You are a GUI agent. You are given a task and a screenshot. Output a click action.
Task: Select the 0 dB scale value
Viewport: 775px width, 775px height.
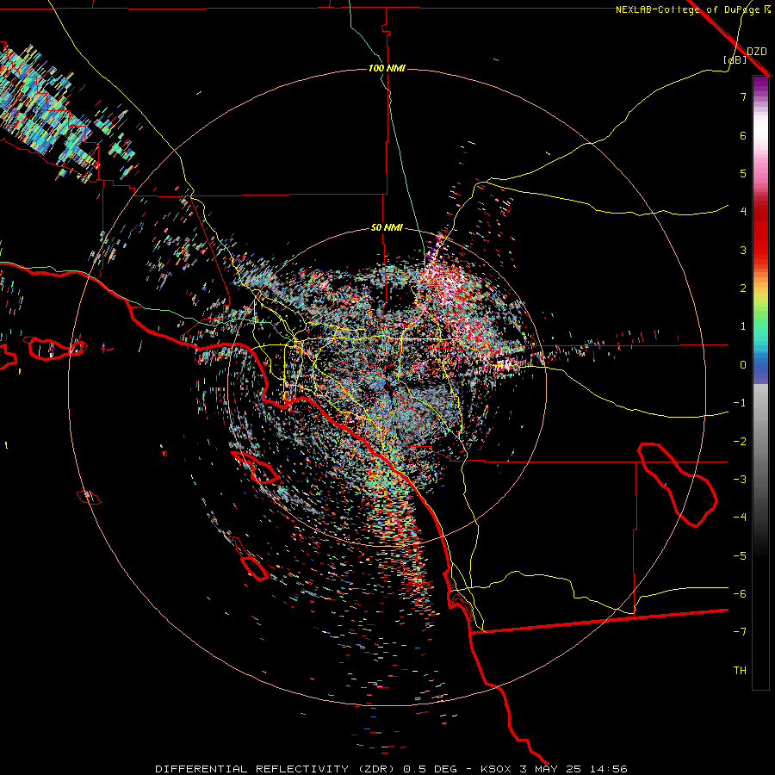(743, 365)
